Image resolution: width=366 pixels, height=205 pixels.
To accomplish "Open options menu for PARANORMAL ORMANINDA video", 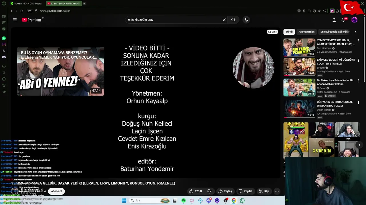I will (x=359, y=102).
